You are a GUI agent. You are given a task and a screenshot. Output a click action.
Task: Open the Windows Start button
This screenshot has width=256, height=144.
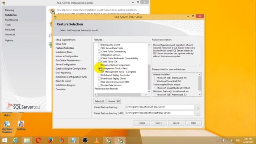(5, 140)
